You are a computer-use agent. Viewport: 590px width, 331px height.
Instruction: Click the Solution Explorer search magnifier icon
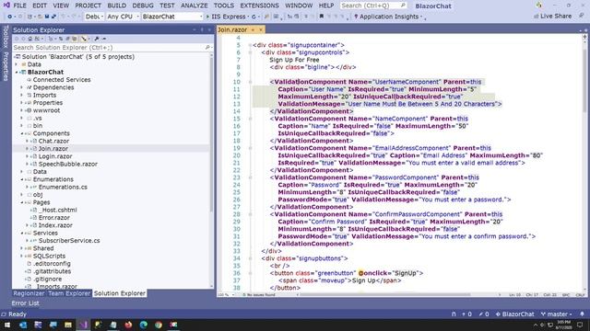pyautogui.click(x=206, y=48)
